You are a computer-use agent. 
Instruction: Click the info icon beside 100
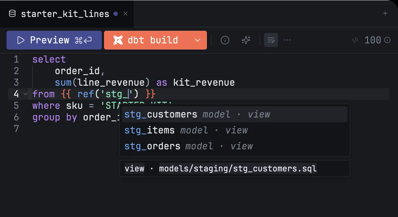[387, 40]
